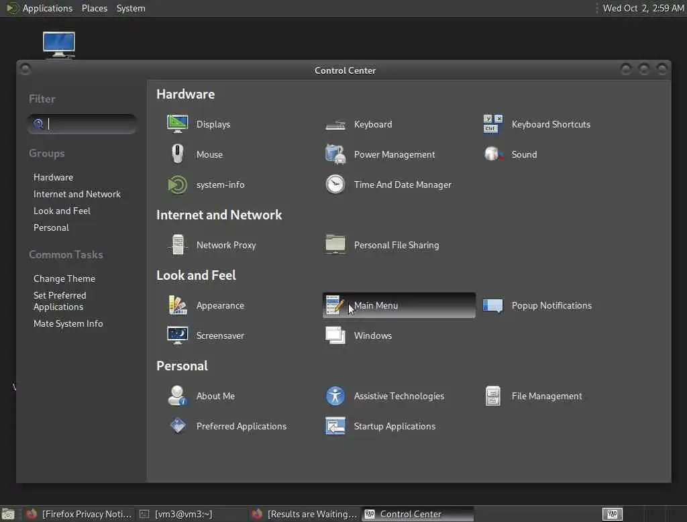The width and height of the screenshot is (687, 522).
Task: Switch to the vm3@vm3 terminal taskbar item
Action: tap(176, 514)
